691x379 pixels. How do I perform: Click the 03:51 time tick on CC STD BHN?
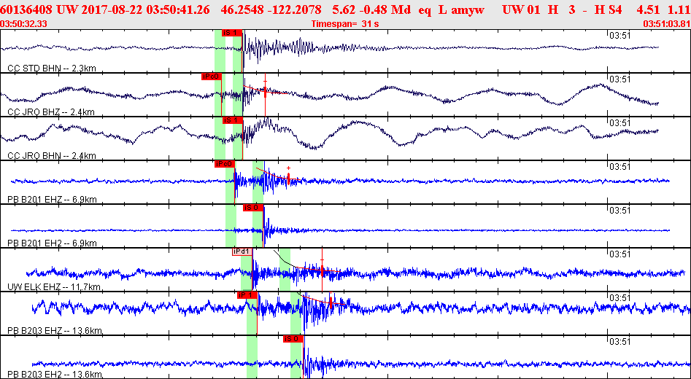(619, 35)
